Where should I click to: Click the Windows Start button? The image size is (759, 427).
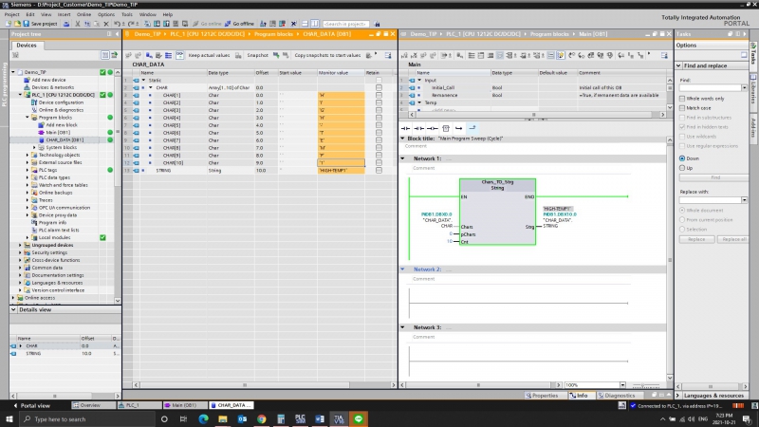[x=9, y=418]
